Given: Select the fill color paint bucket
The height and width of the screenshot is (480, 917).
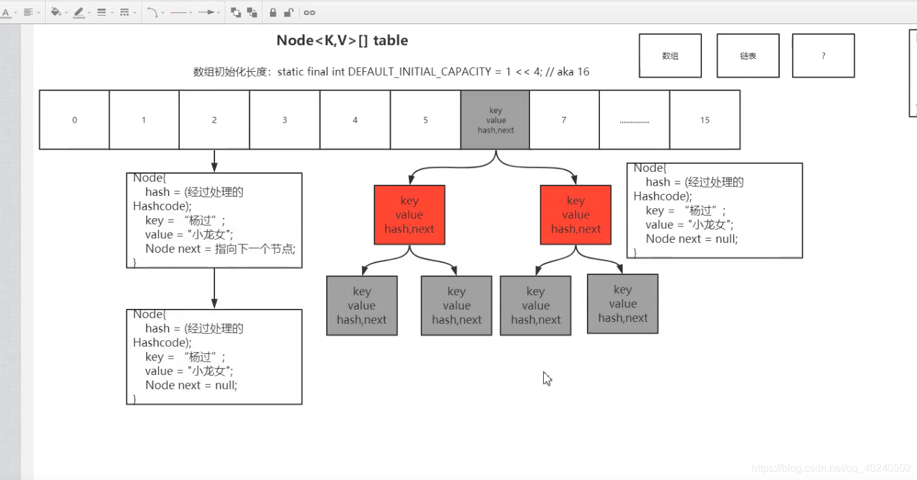Looking at the screenshot, I should (56, 12).
